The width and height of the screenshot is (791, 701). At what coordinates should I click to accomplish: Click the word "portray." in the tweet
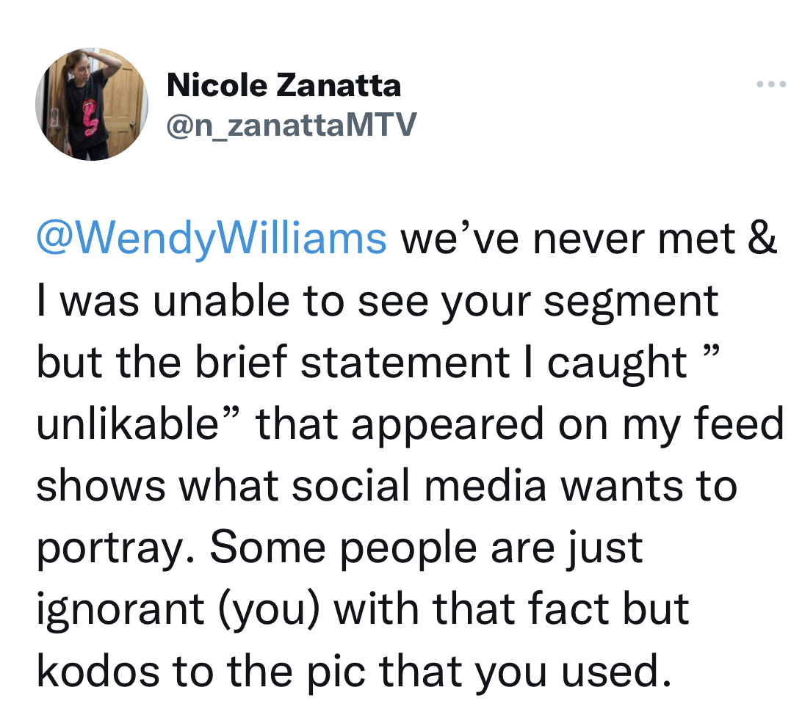coord(115,549)
